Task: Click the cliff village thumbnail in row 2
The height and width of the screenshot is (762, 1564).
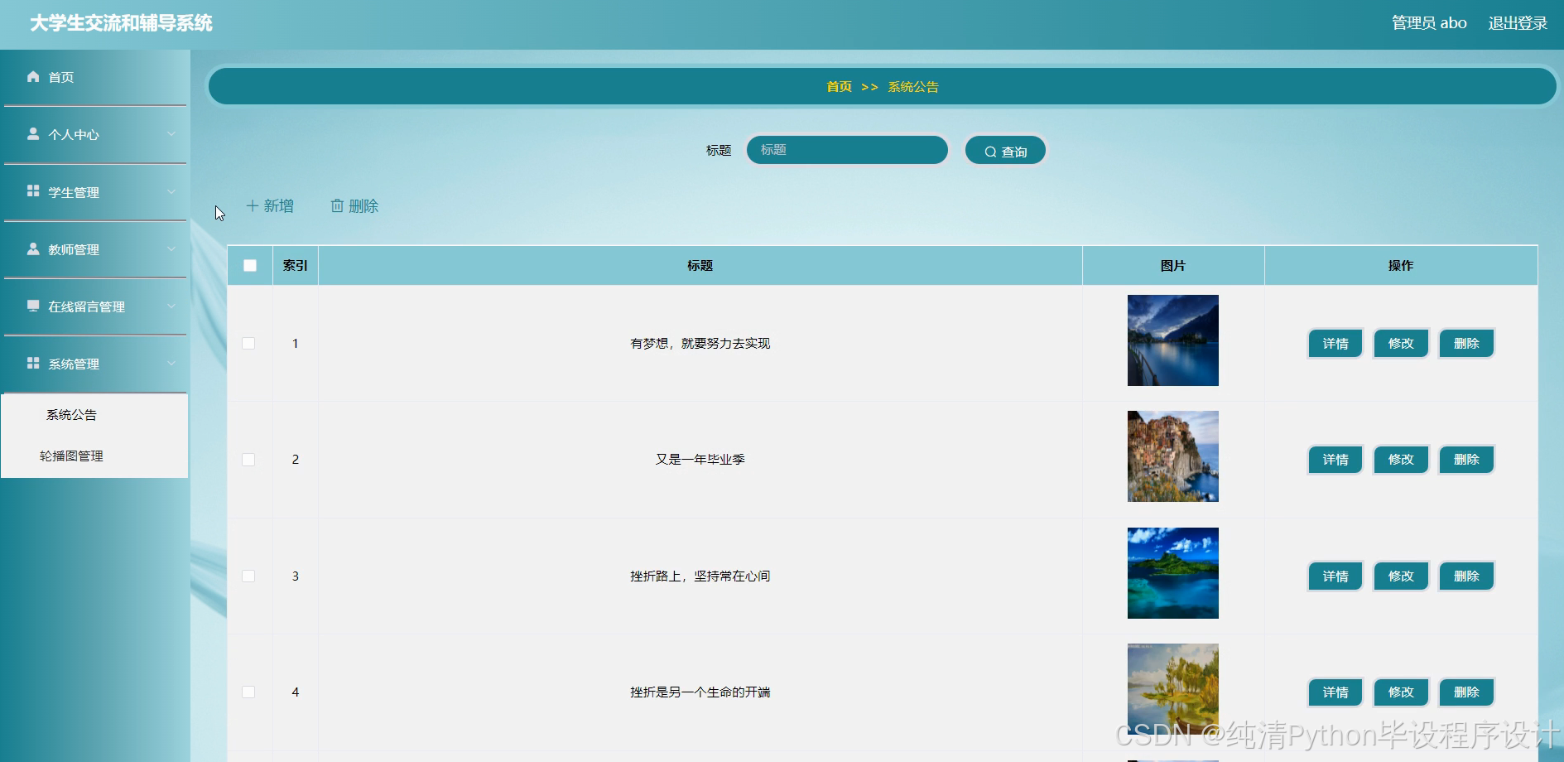Action: pos(1173,456)
